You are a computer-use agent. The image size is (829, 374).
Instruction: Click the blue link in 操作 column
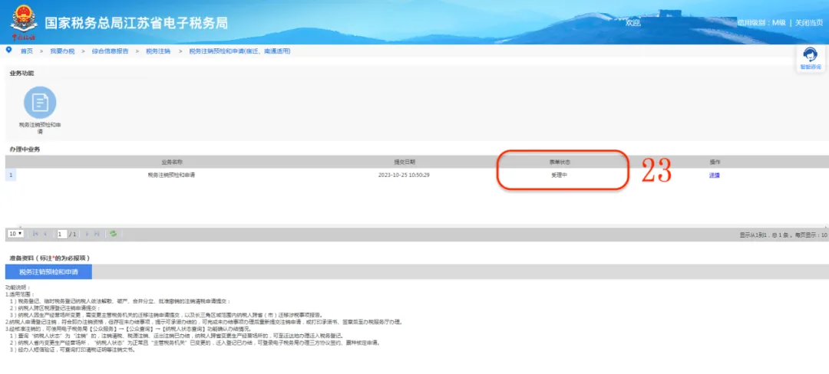click(x=715, y=176)
